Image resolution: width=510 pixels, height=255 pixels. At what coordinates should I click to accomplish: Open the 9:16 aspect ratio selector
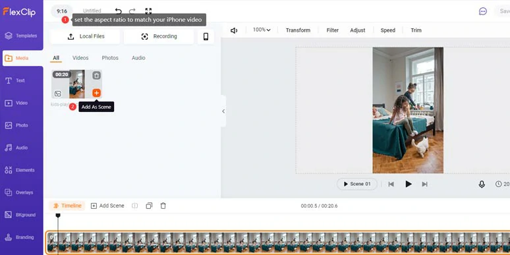(62, 11)
